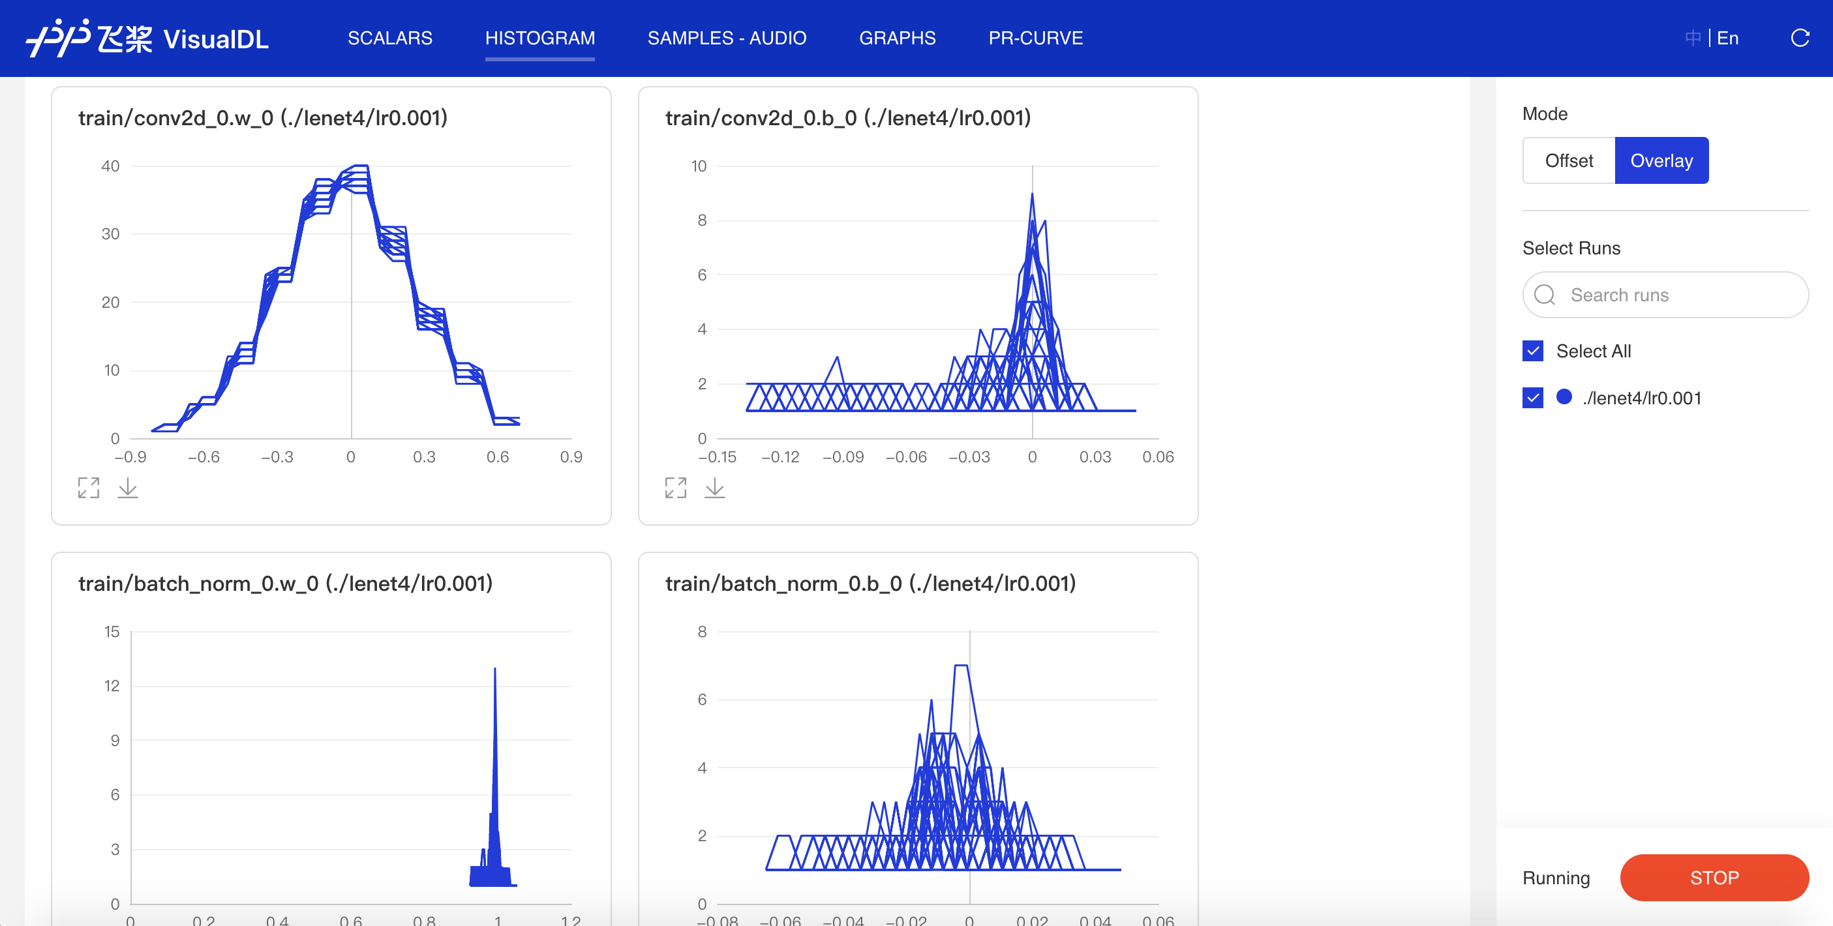The image size is (1833, 926).
Task: Switch language to En
Action: click(1728, 38)
